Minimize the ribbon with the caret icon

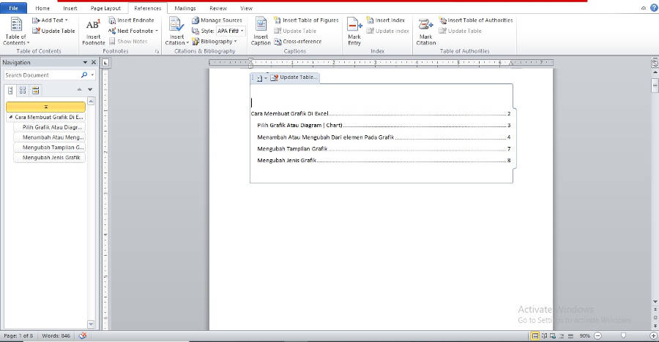click(644, 8)
